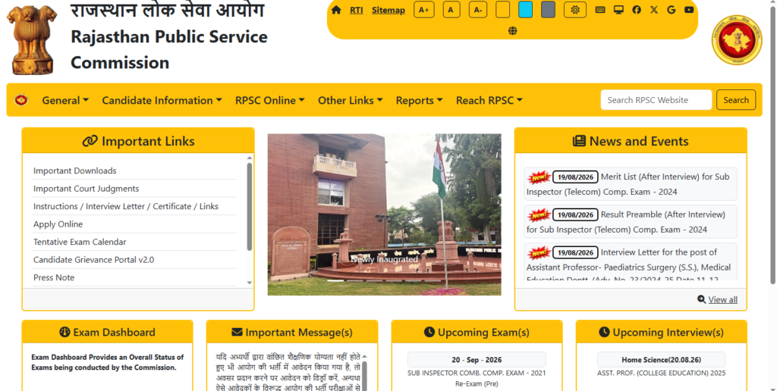Decrease font size with A- button
The width and height of the screenshot is (777, 391).
click(478, 10)
